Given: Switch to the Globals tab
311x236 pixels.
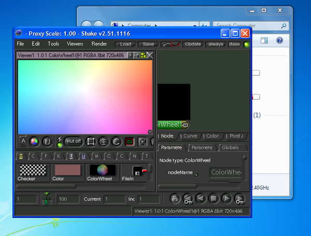Looking at the screenshot, I should coord(230,148).
